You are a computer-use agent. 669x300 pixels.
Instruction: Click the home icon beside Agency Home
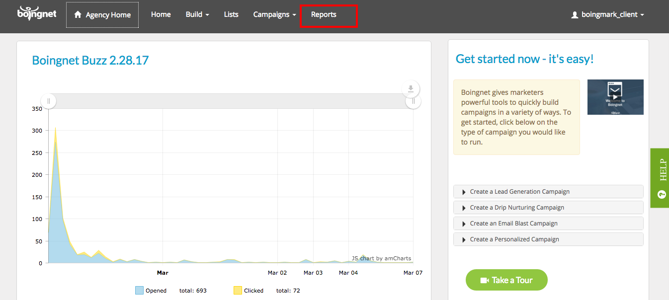(x=78, y=15)
